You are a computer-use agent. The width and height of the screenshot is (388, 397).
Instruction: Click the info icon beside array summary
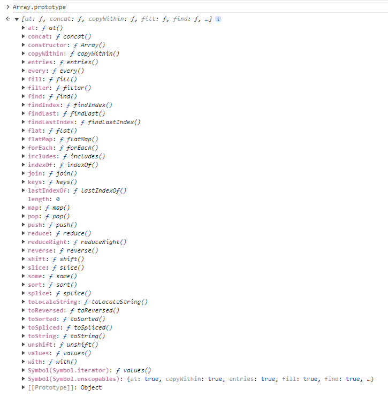pos(218,19)
